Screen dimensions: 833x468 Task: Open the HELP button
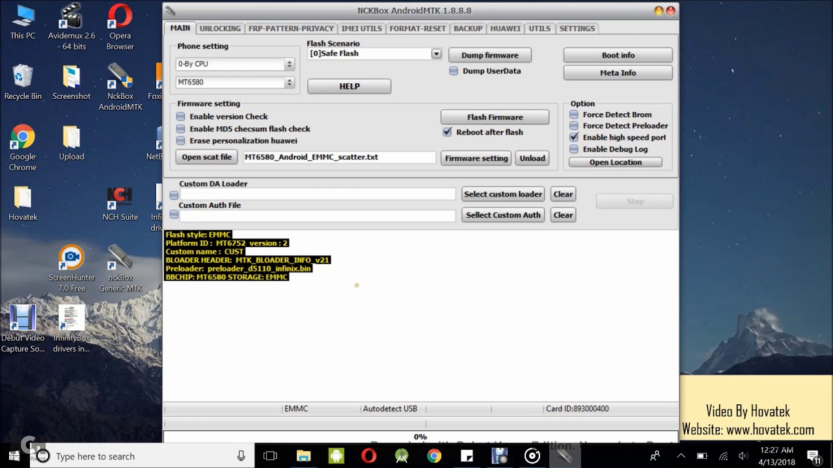coord(349,86)
